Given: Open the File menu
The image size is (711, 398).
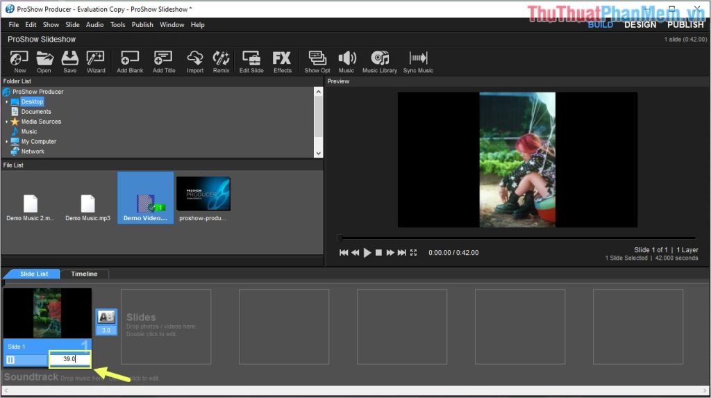Looking at the screenshot, I should click(x=14, y=25).
